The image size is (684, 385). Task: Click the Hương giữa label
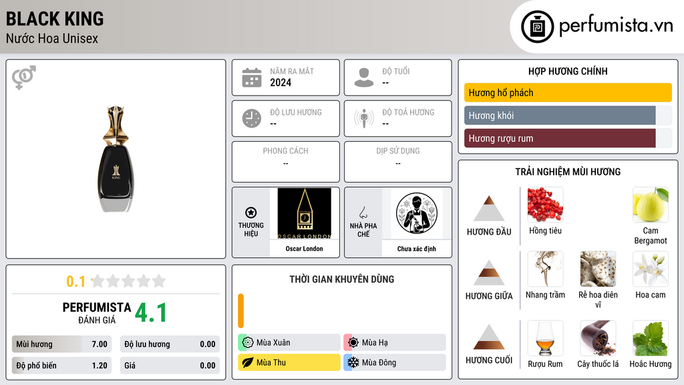pos(489,296)
